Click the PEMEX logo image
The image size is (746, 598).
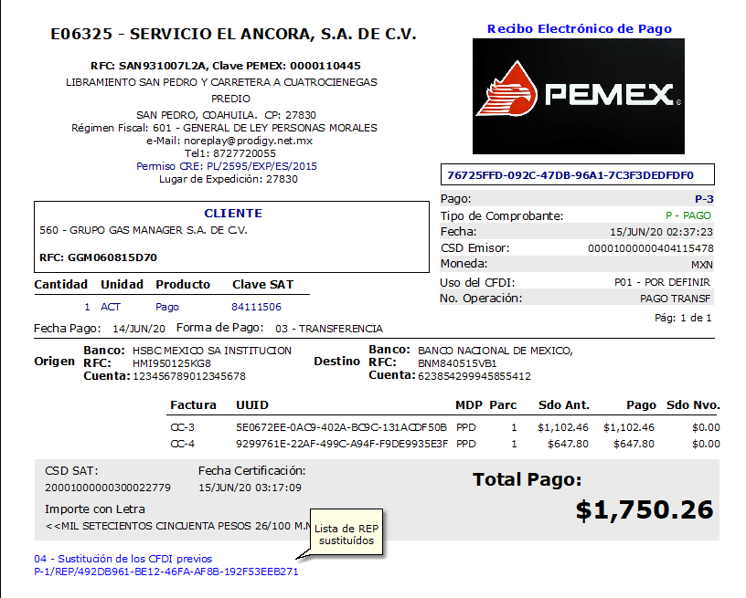[x=578, y=96]
